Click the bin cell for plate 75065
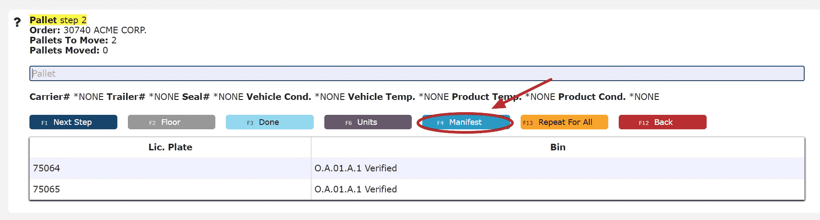The width and height of the screenshot is (820, 220). pos(356,189)
